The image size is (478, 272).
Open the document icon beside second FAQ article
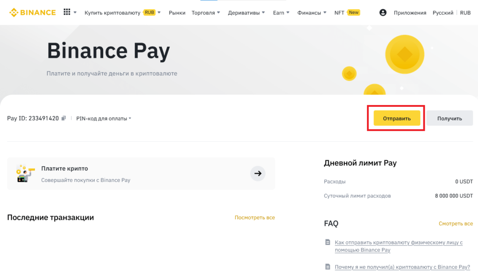(x=327, y=267)
